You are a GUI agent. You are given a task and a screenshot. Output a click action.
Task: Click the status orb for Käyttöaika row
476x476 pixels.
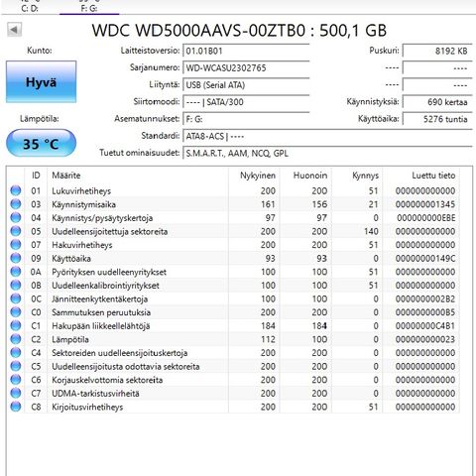16,258
